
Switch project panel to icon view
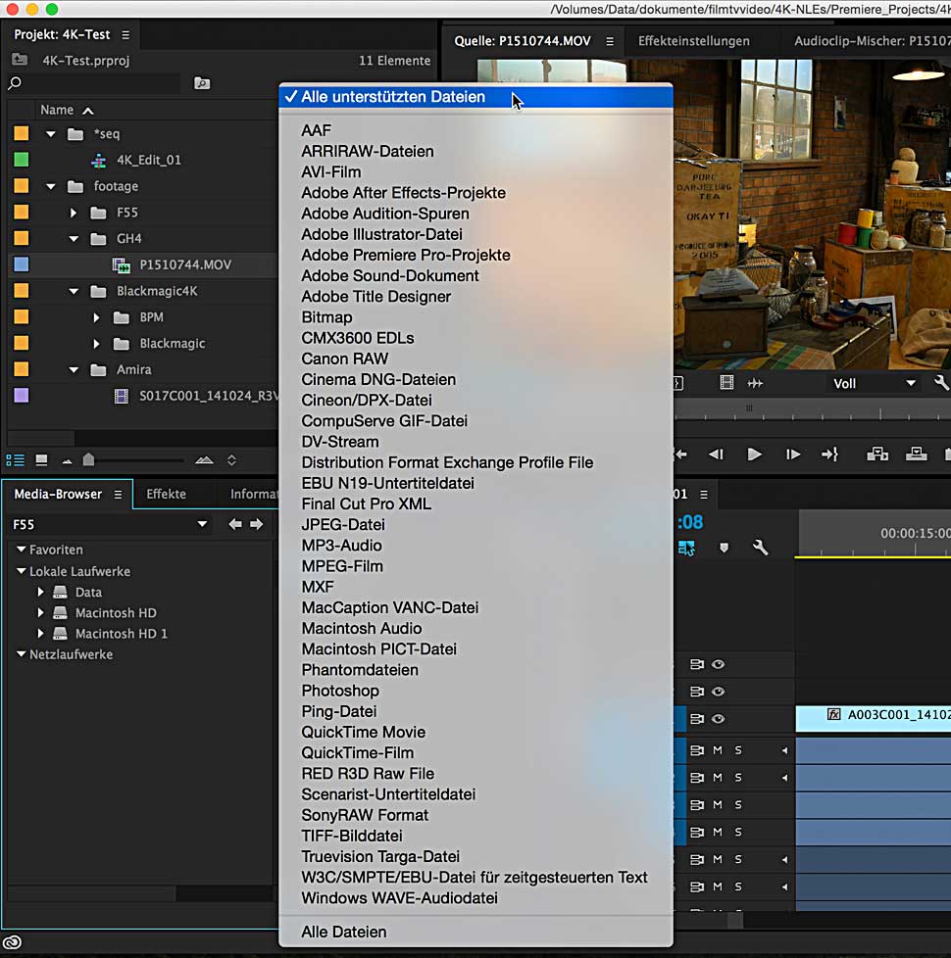(41, 459)
